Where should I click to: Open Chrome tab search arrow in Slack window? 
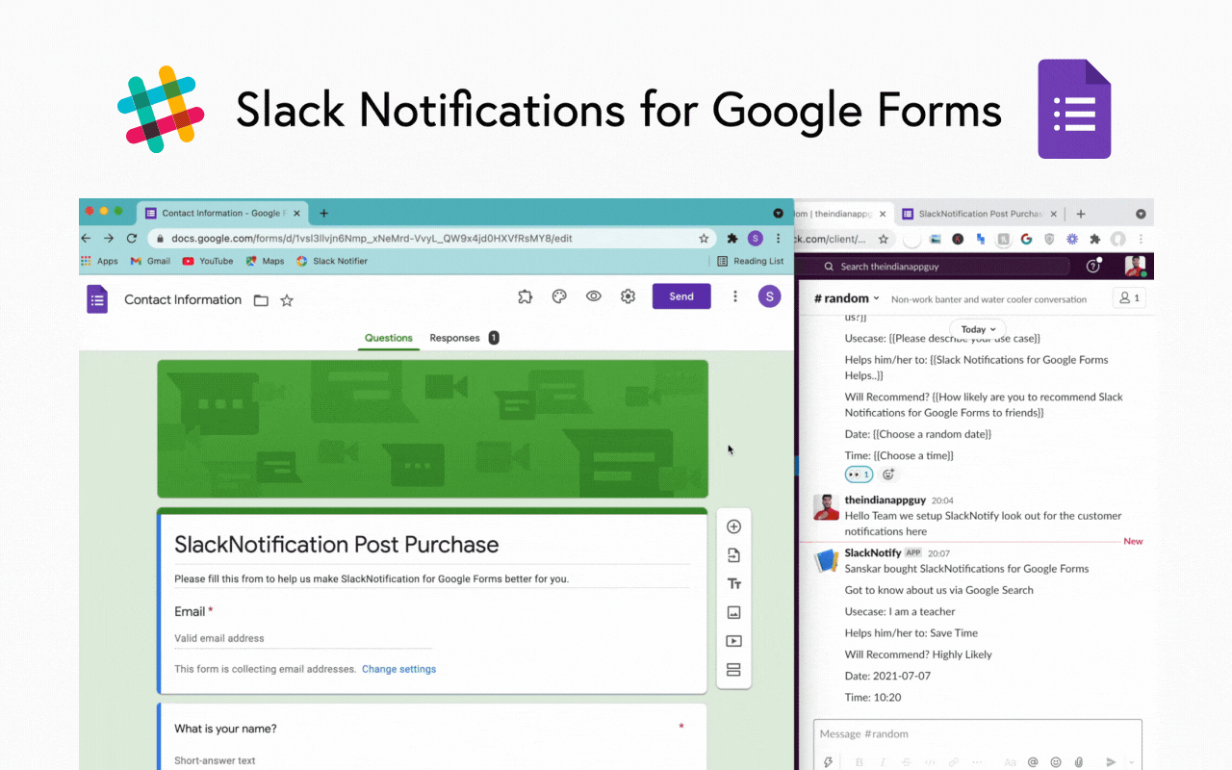pos(1141,214)
